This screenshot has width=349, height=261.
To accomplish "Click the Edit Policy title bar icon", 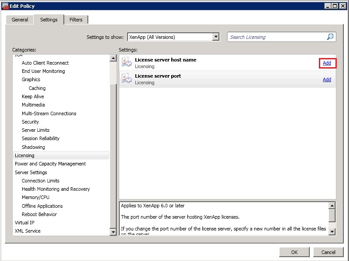I will [5, 6].
